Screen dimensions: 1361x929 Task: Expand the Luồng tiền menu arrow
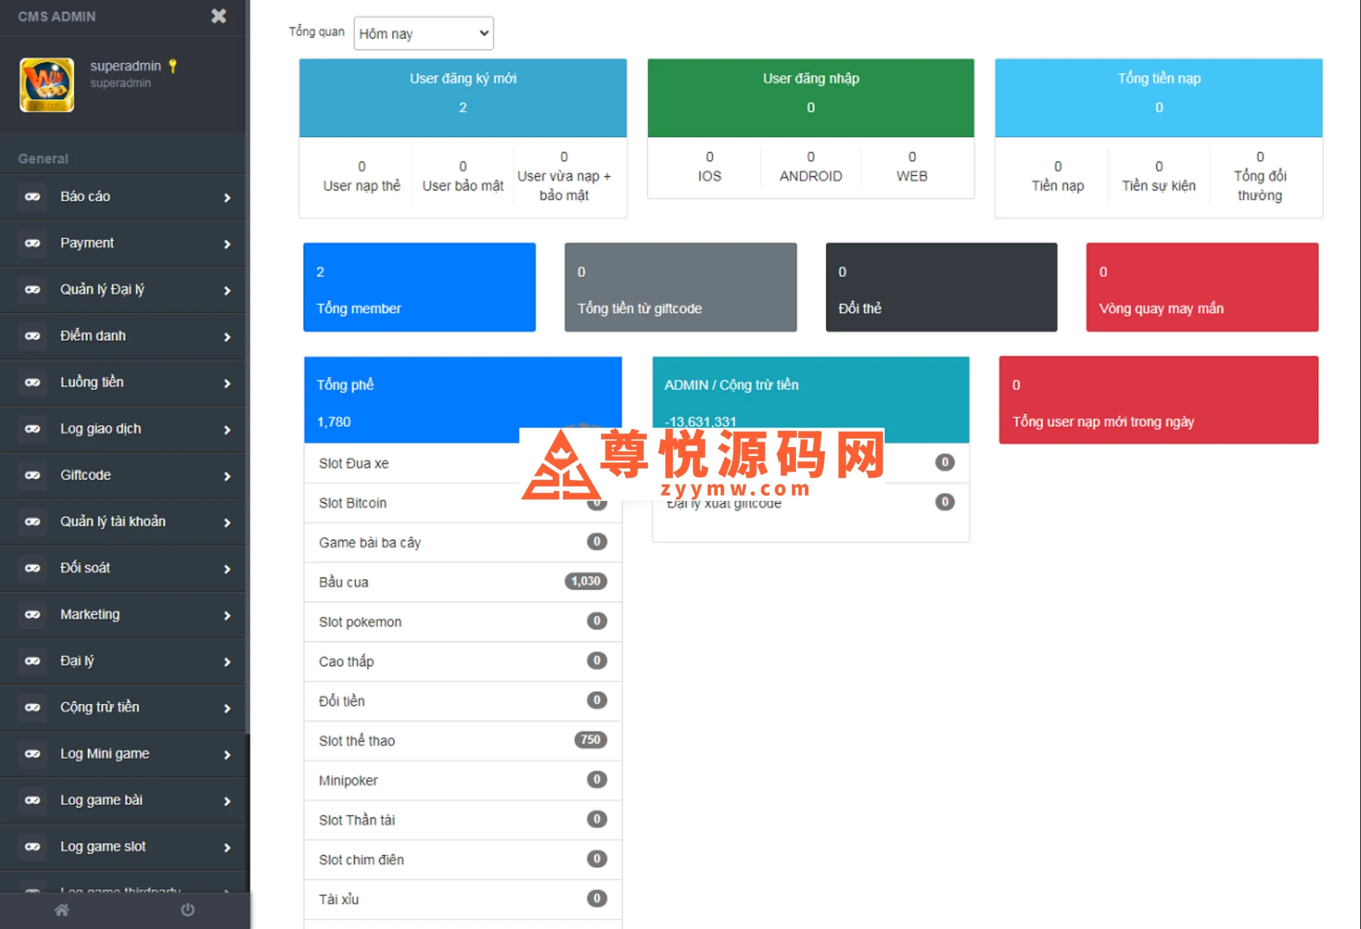coord(227,383)
